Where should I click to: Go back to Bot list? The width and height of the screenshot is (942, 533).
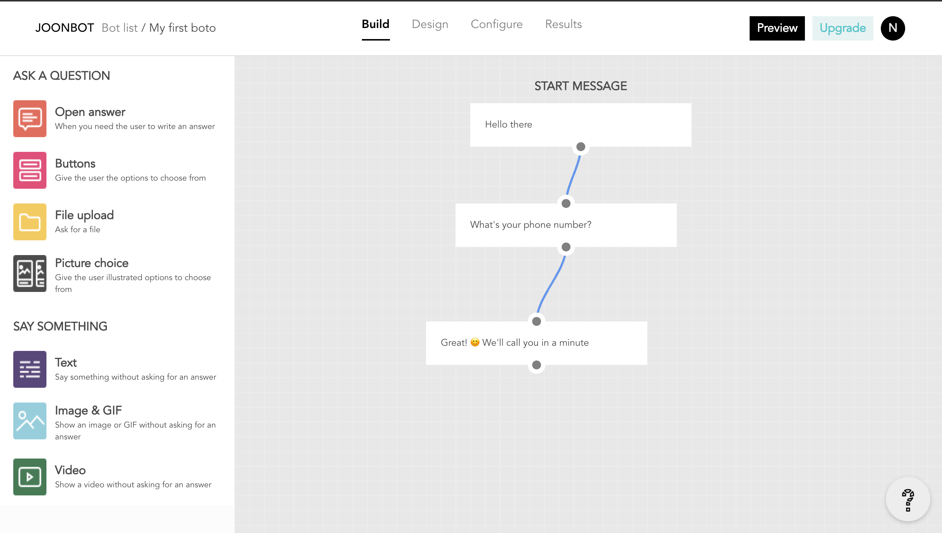[x=119, y=28]
